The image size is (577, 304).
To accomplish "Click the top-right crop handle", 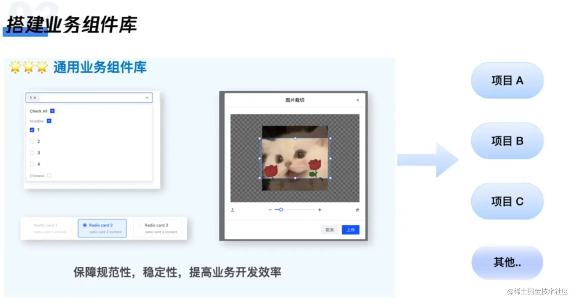I will coord(330,138).
